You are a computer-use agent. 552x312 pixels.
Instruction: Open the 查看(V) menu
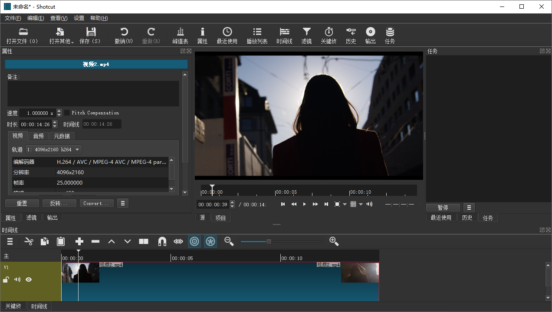pos(59,18)
